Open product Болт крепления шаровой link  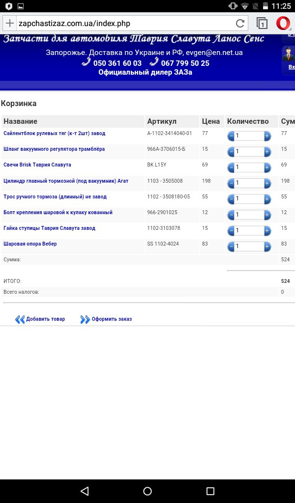[x=58, y=212]
